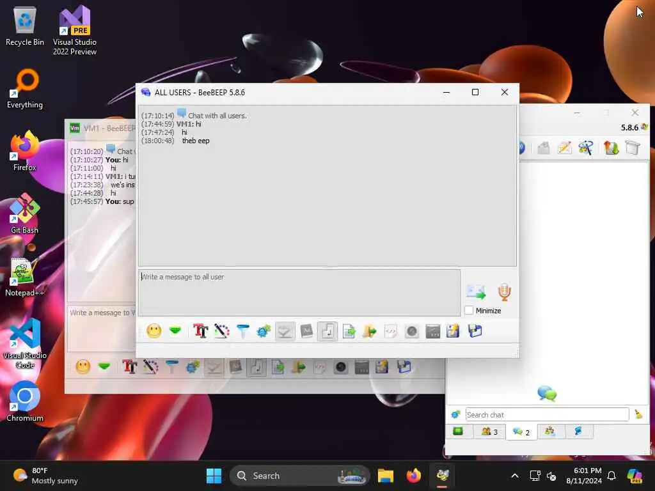Viewport: 655px width, 491px height.
Task: Click people search icon in main toolbar
Action: pyautogui.click(x=586, y=148)
